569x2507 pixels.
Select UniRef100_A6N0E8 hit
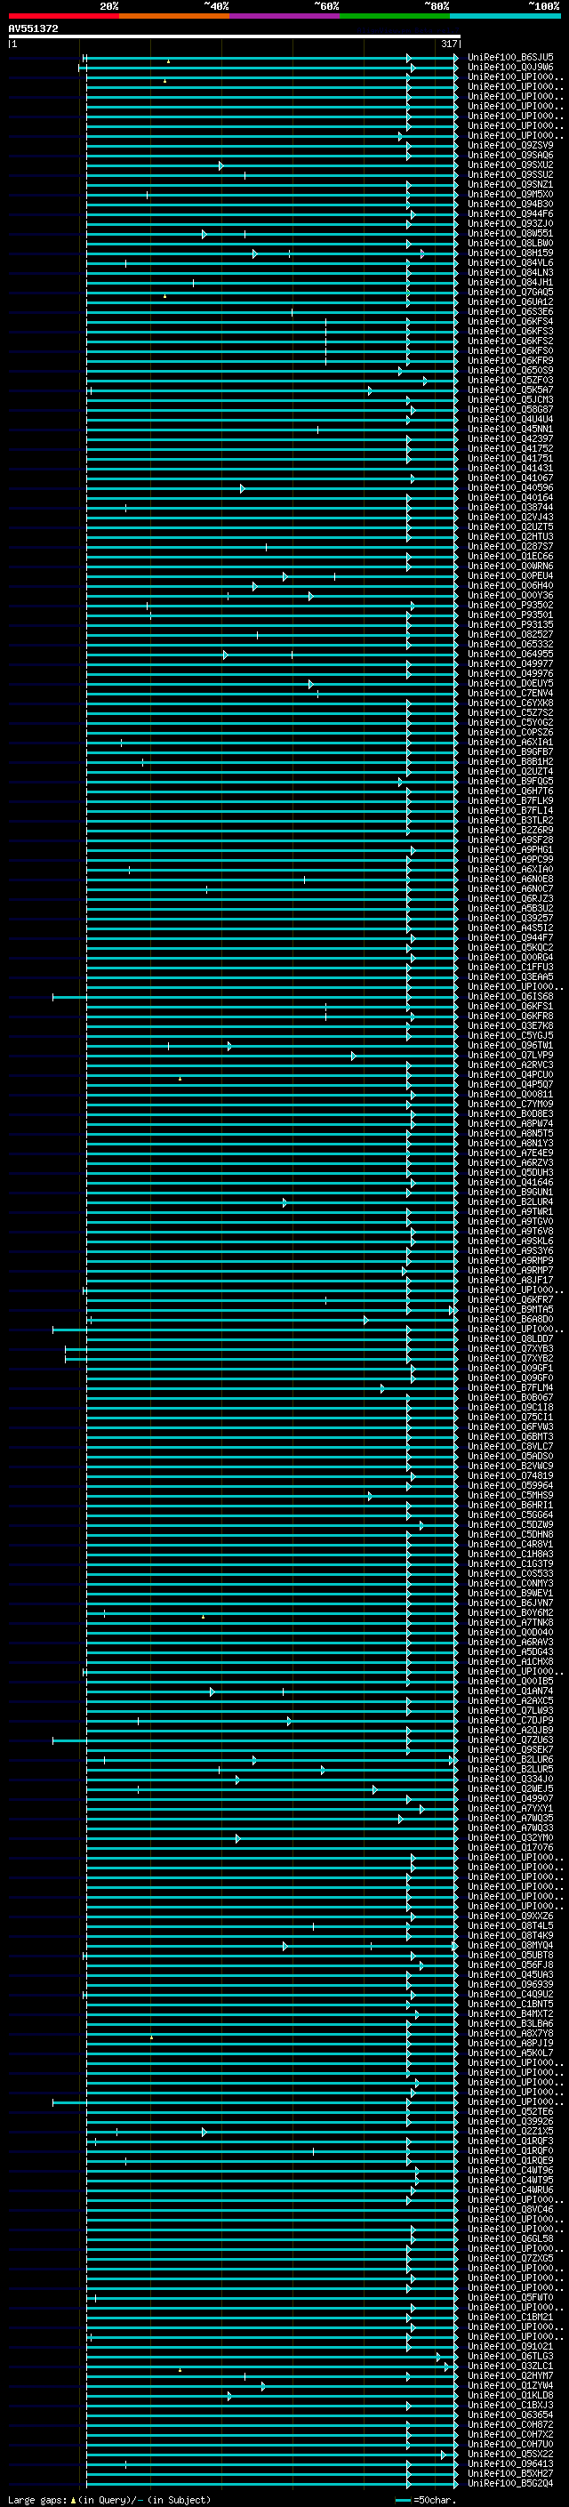[510, 879]
